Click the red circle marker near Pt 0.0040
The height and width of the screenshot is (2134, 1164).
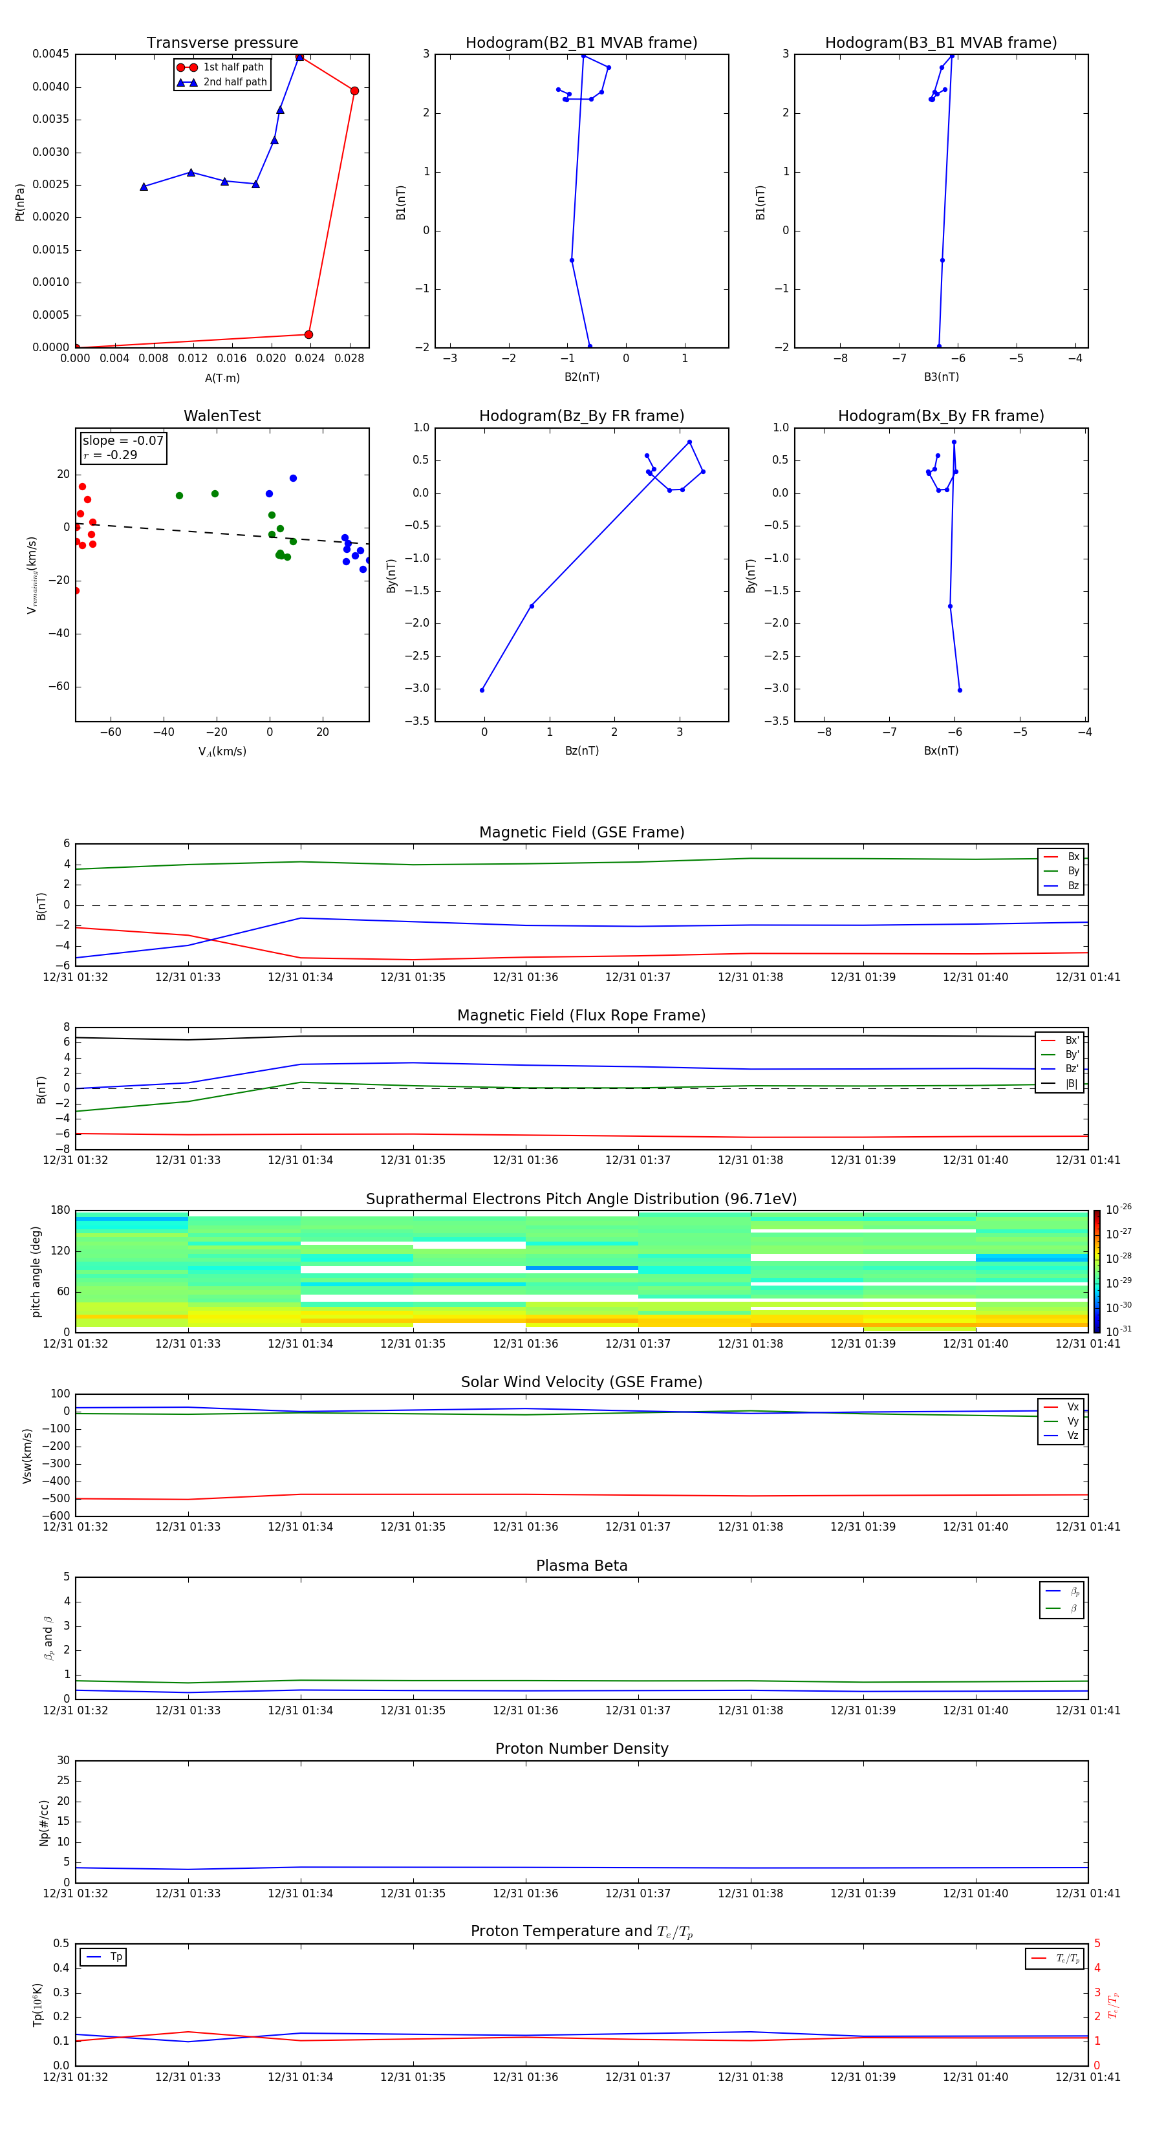354,91
